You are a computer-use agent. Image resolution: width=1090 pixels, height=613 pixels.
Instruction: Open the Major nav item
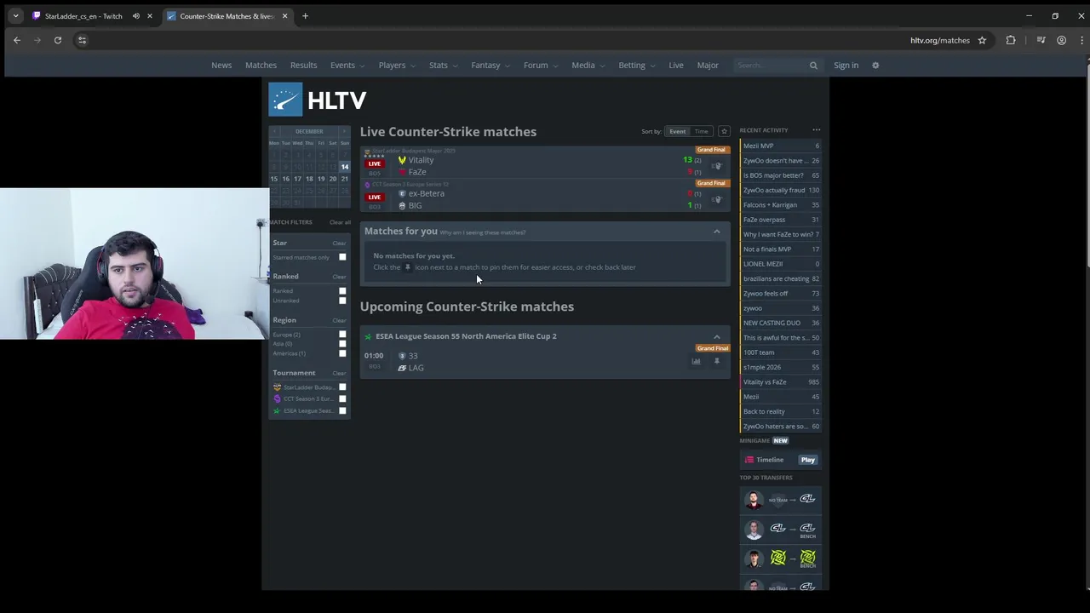(x=708, y=66)
